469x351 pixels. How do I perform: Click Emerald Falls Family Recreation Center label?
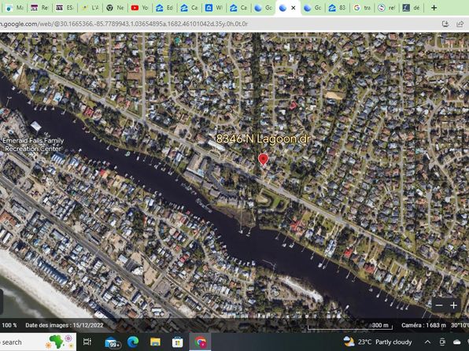tap(33, 145)
